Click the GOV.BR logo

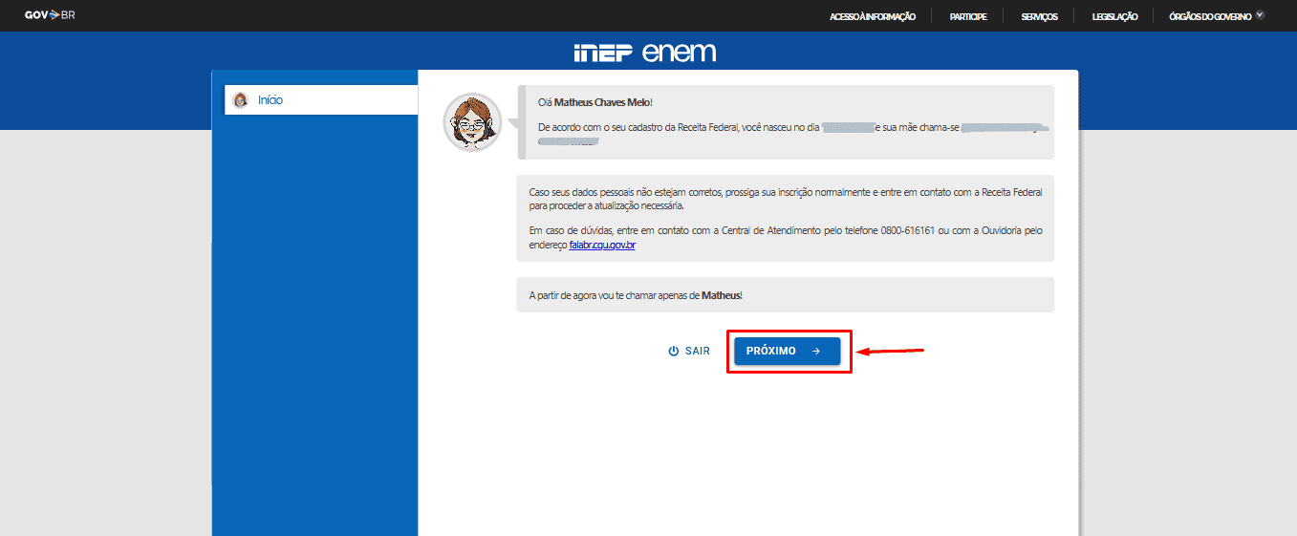50,15
